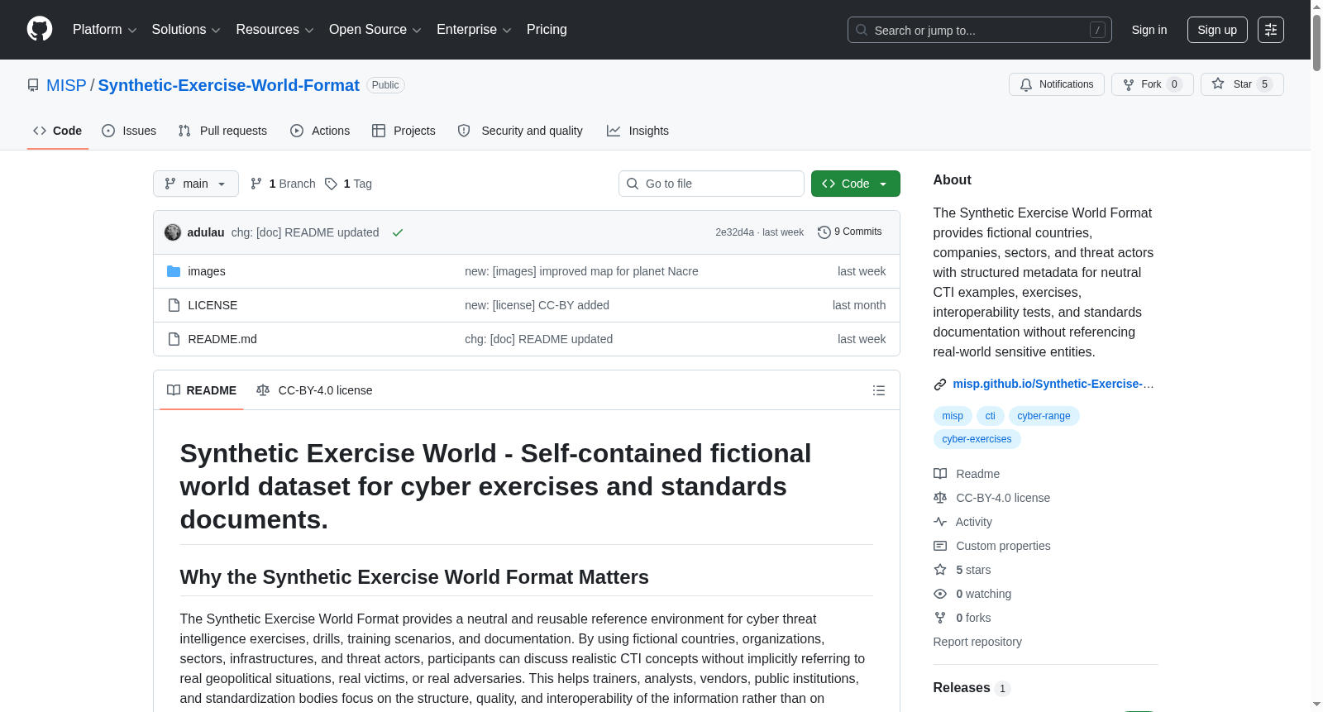Click the book icon beside Readme in About
The image size is (1323, 712).
[940, 474]
